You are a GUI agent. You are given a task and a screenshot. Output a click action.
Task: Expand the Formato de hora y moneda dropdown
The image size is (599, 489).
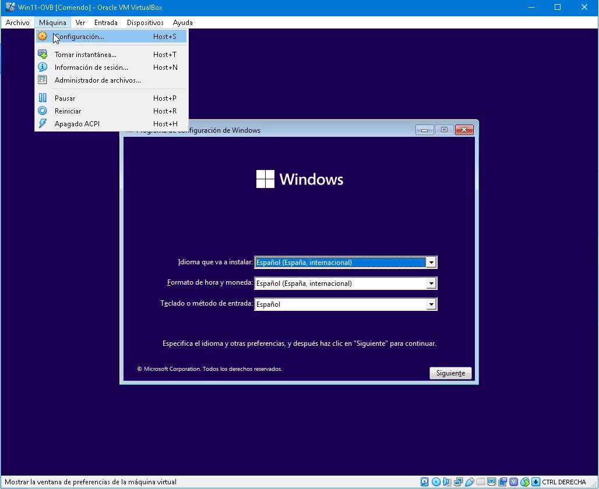tap(431, 284)
